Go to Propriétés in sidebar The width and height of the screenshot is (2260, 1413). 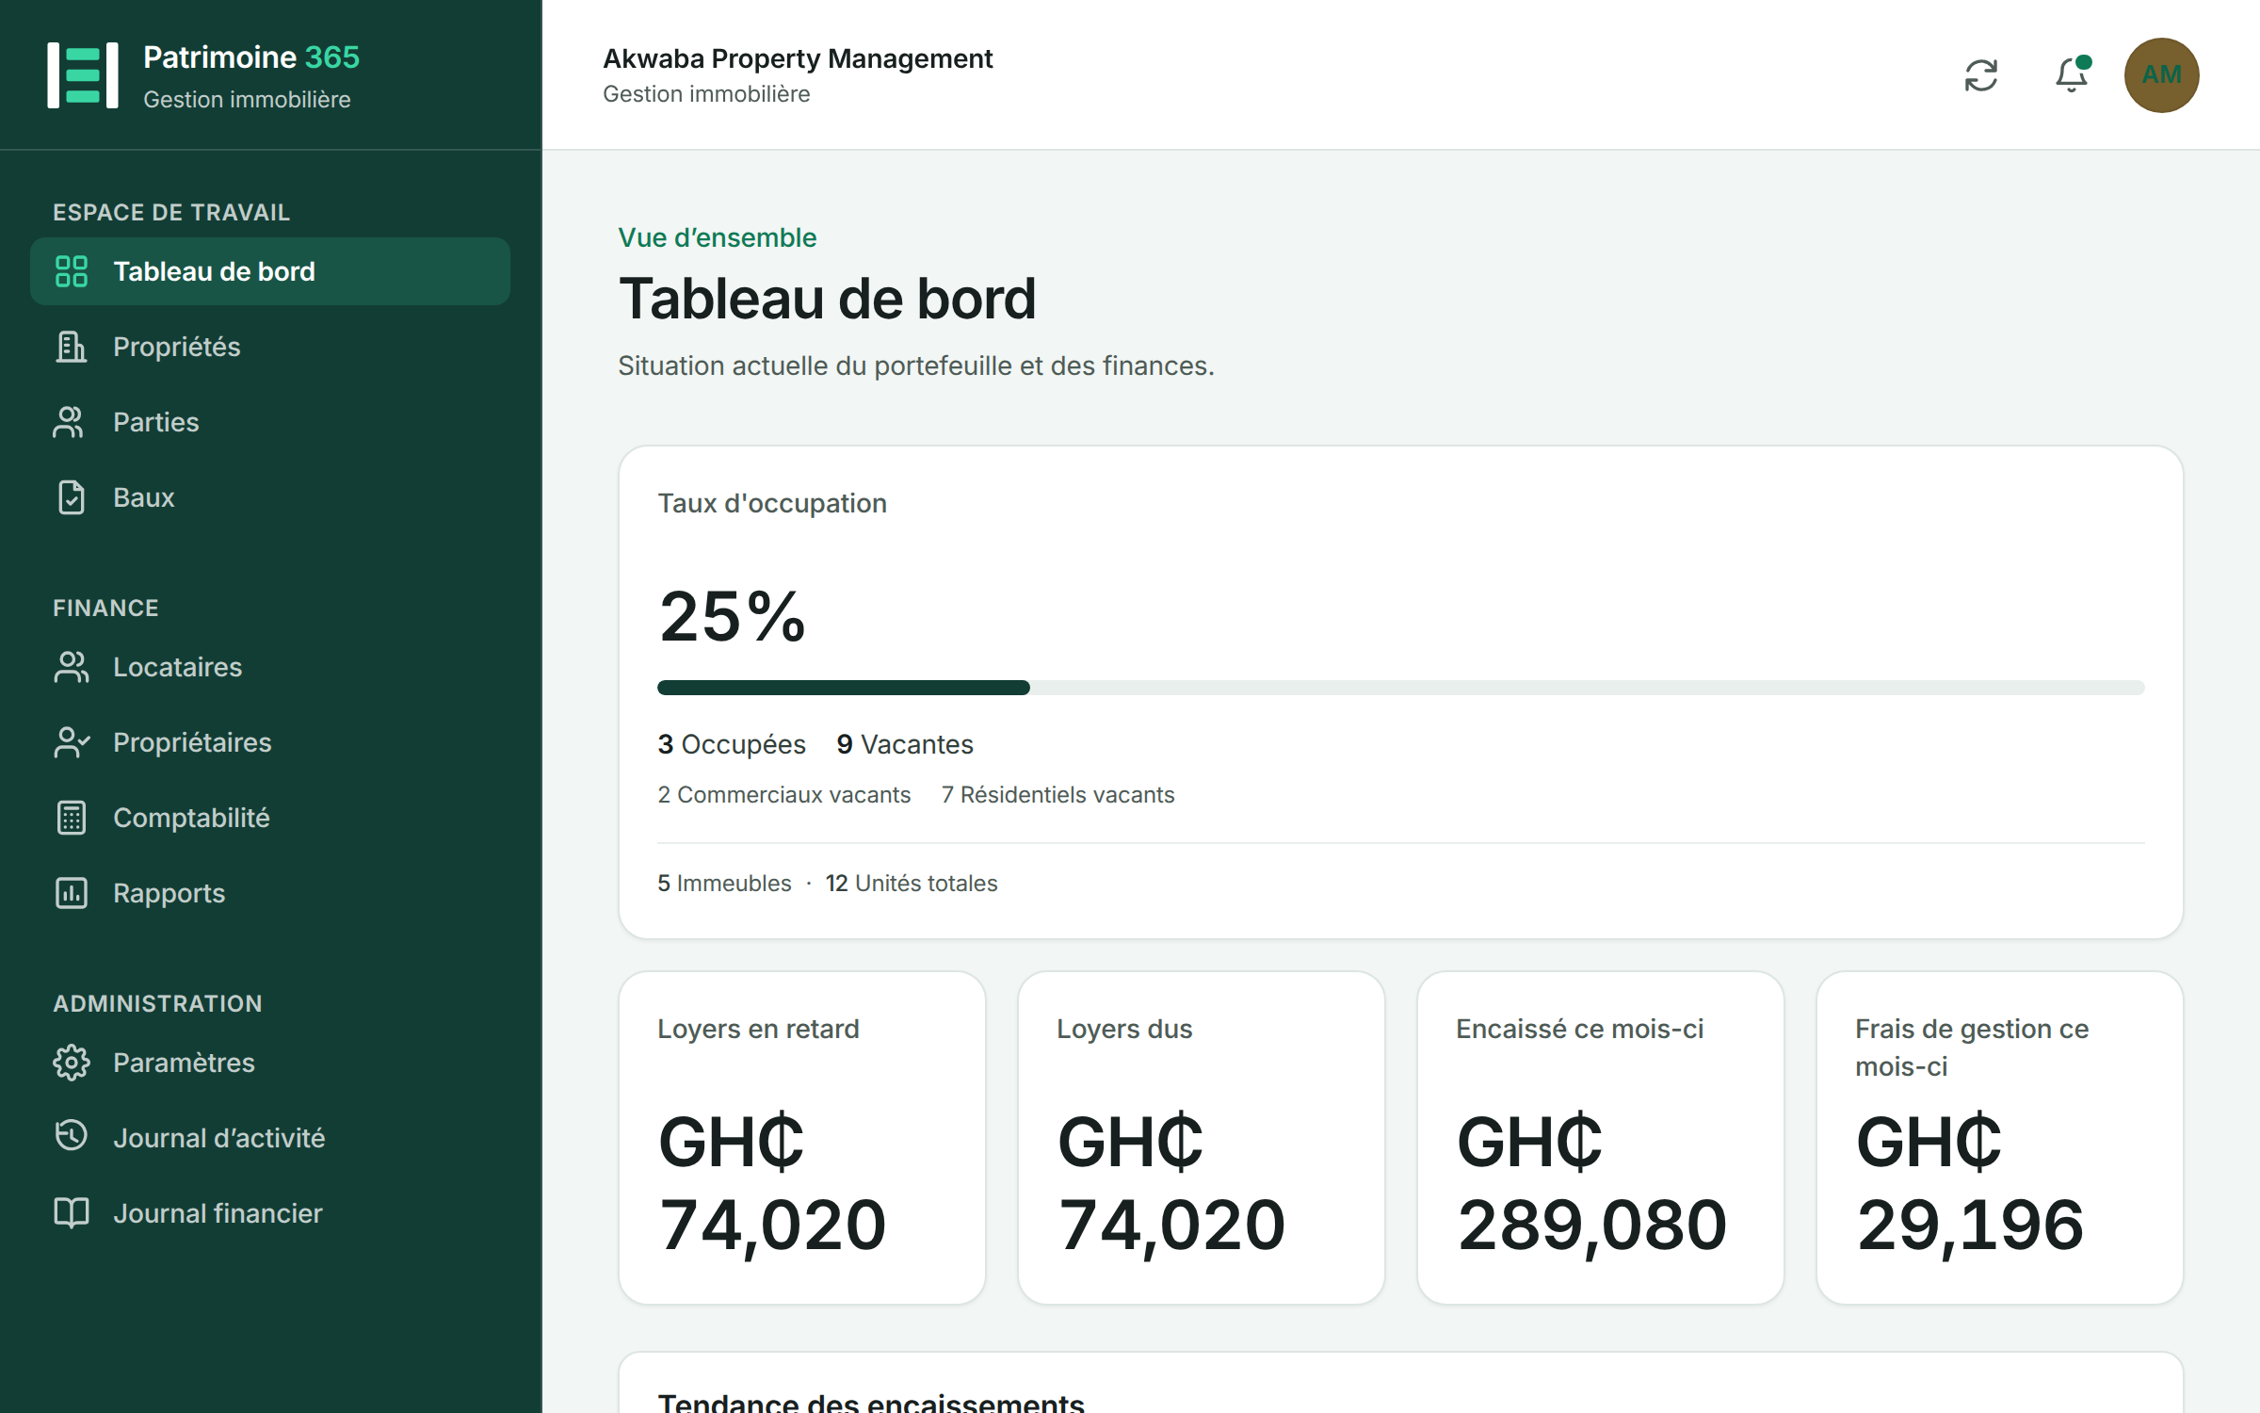(270, 347)
